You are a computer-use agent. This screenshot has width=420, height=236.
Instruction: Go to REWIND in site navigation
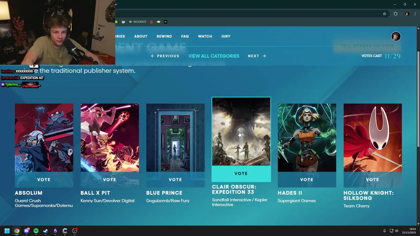tap(164, 36)
